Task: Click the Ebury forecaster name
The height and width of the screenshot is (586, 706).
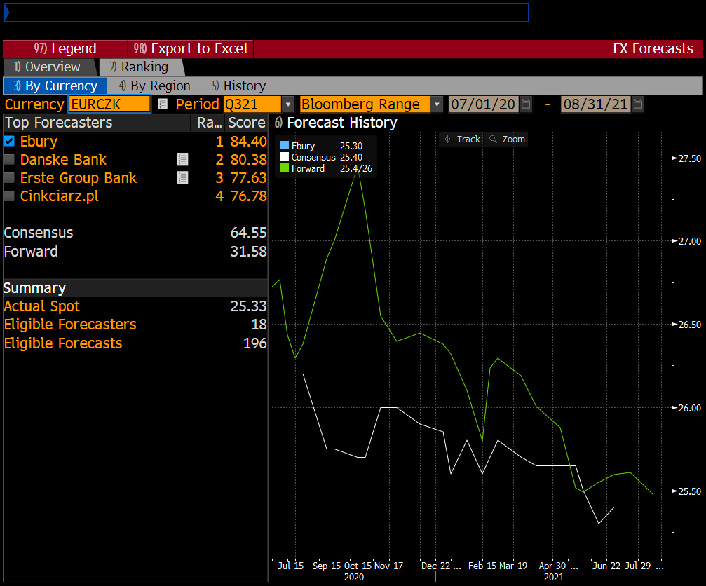Action: 39,141
